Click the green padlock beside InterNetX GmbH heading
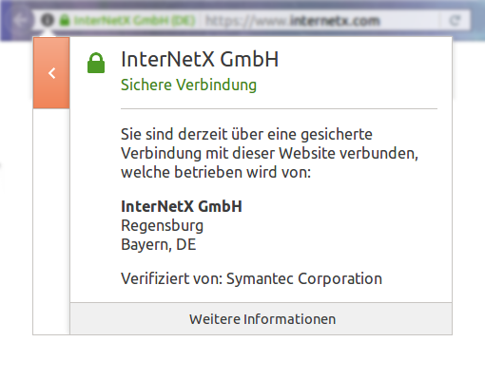Screen dimensions: 485x380 (96, 63)
